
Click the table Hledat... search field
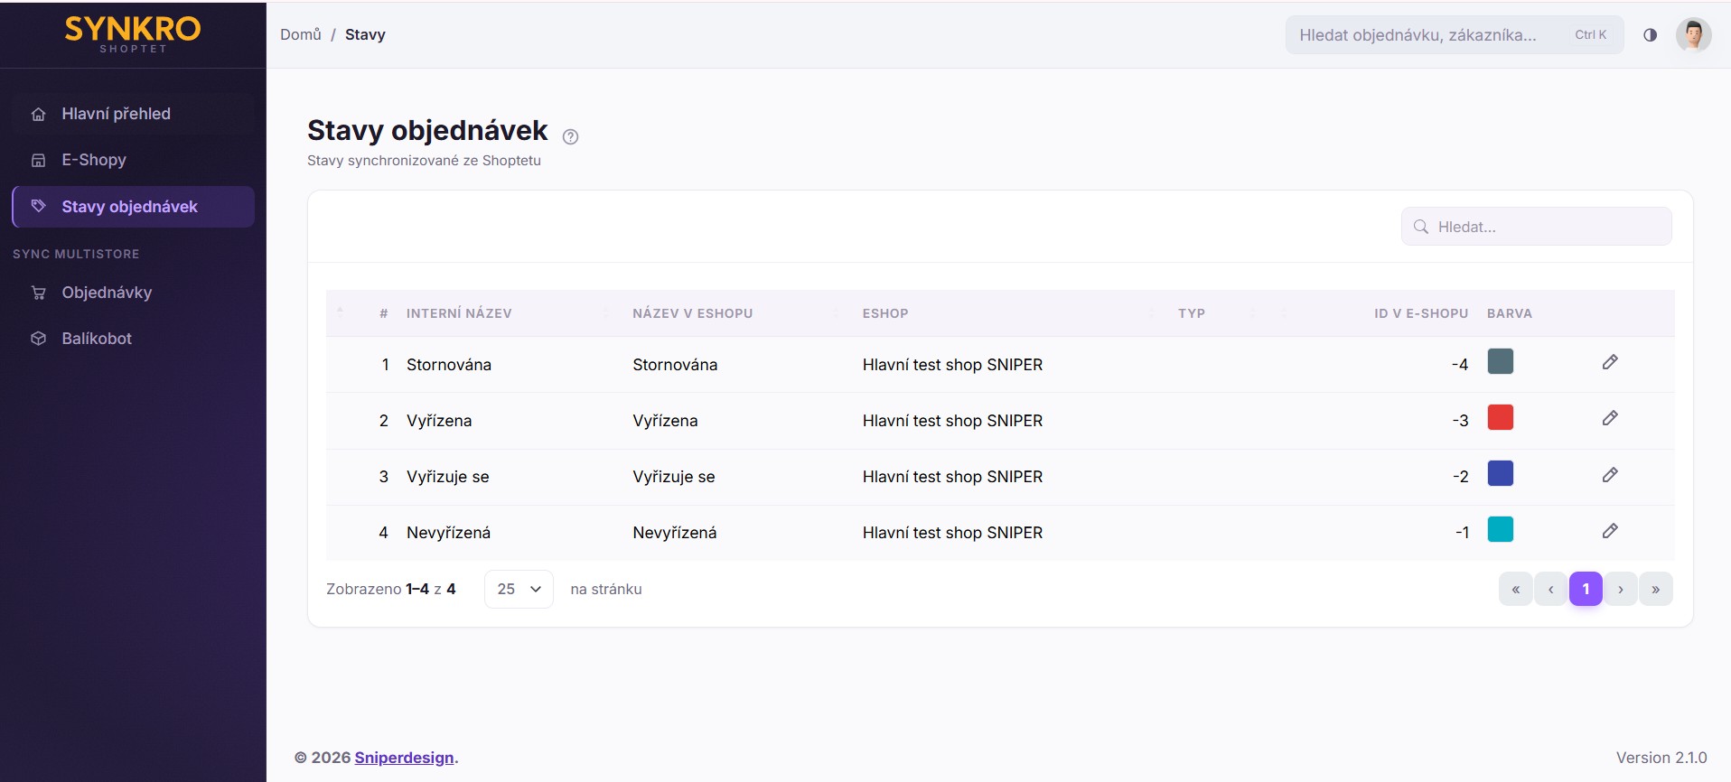[x=1536, y=227]
